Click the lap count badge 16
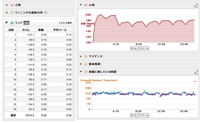This screenshot has width=200, height=123. pos(26,23)
